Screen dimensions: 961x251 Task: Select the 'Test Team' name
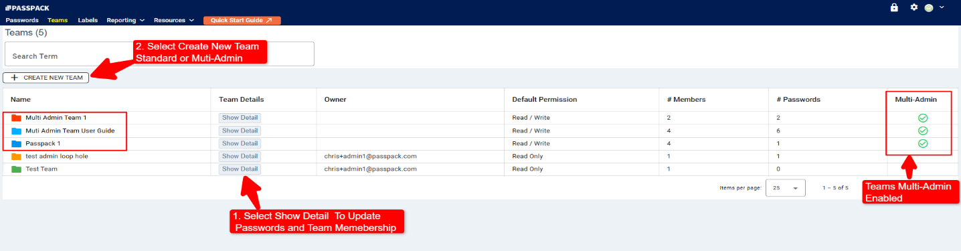41,169
